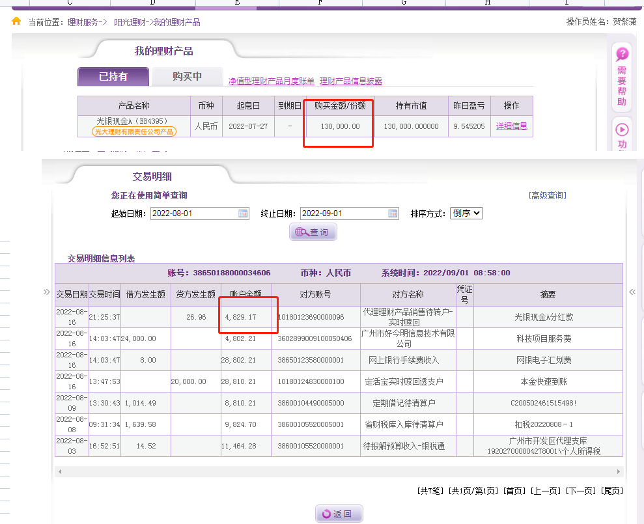Click counterparty 省财税库入库待清算户

coord(404,424)
